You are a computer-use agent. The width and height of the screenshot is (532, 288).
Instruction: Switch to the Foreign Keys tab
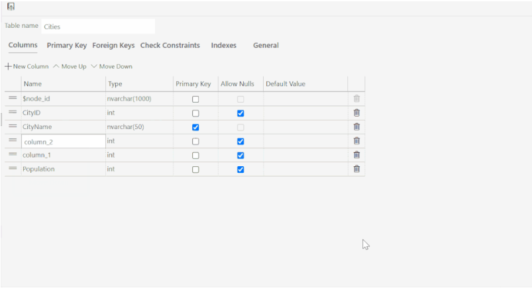tap(113, 46)
